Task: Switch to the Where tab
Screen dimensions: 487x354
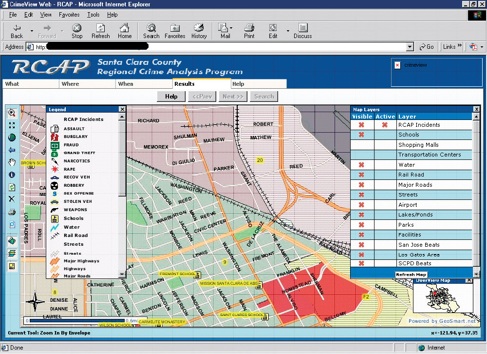Action: 87,84
